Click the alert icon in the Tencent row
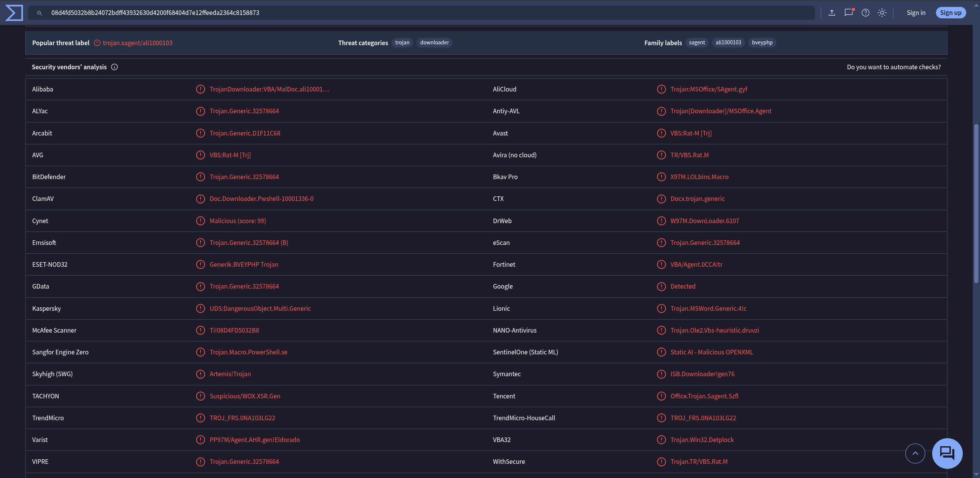The height and width of the screenshot is (478, 980). [661, 396]
